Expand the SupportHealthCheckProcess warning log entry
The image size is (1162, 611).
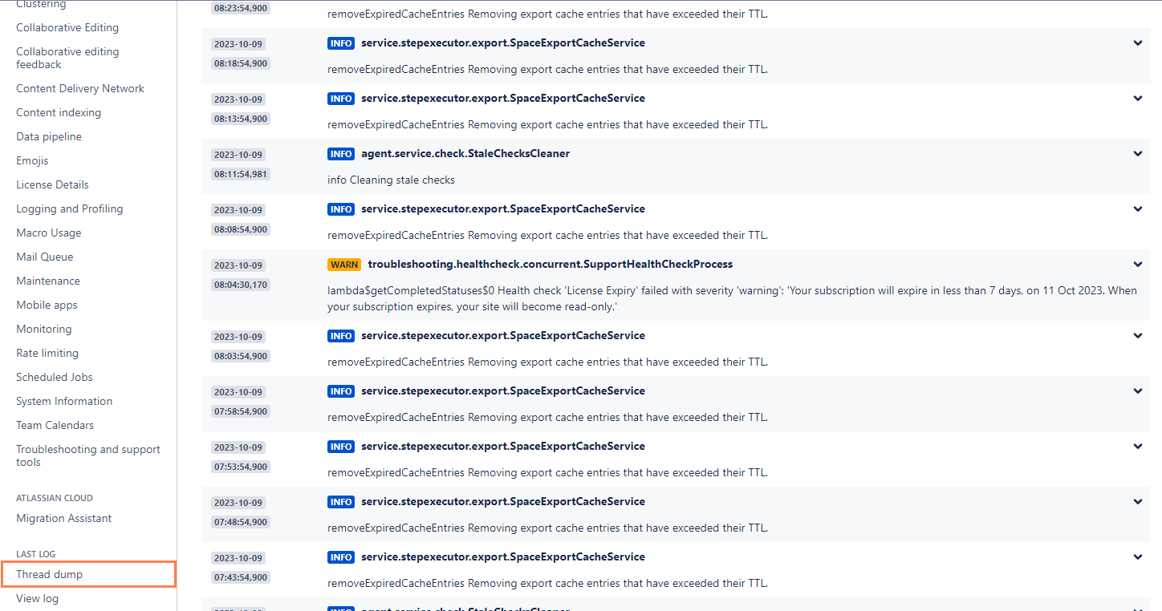[x=1137, y=264]
